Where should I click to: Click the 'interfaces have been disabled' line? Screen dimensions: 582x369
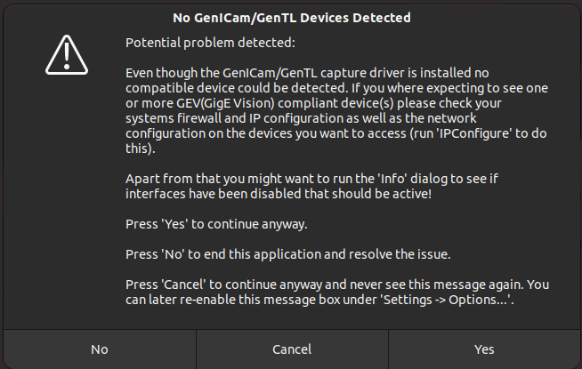point(279,194)
